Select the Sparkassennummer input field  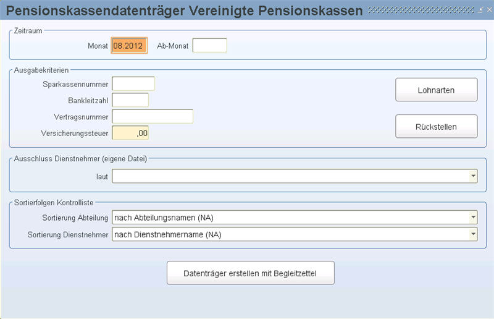[133, 84]
